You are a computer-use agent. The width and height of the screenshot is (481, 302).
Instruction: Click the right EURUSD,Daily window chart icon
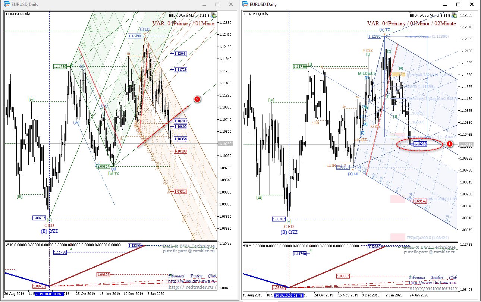(245, 4)
